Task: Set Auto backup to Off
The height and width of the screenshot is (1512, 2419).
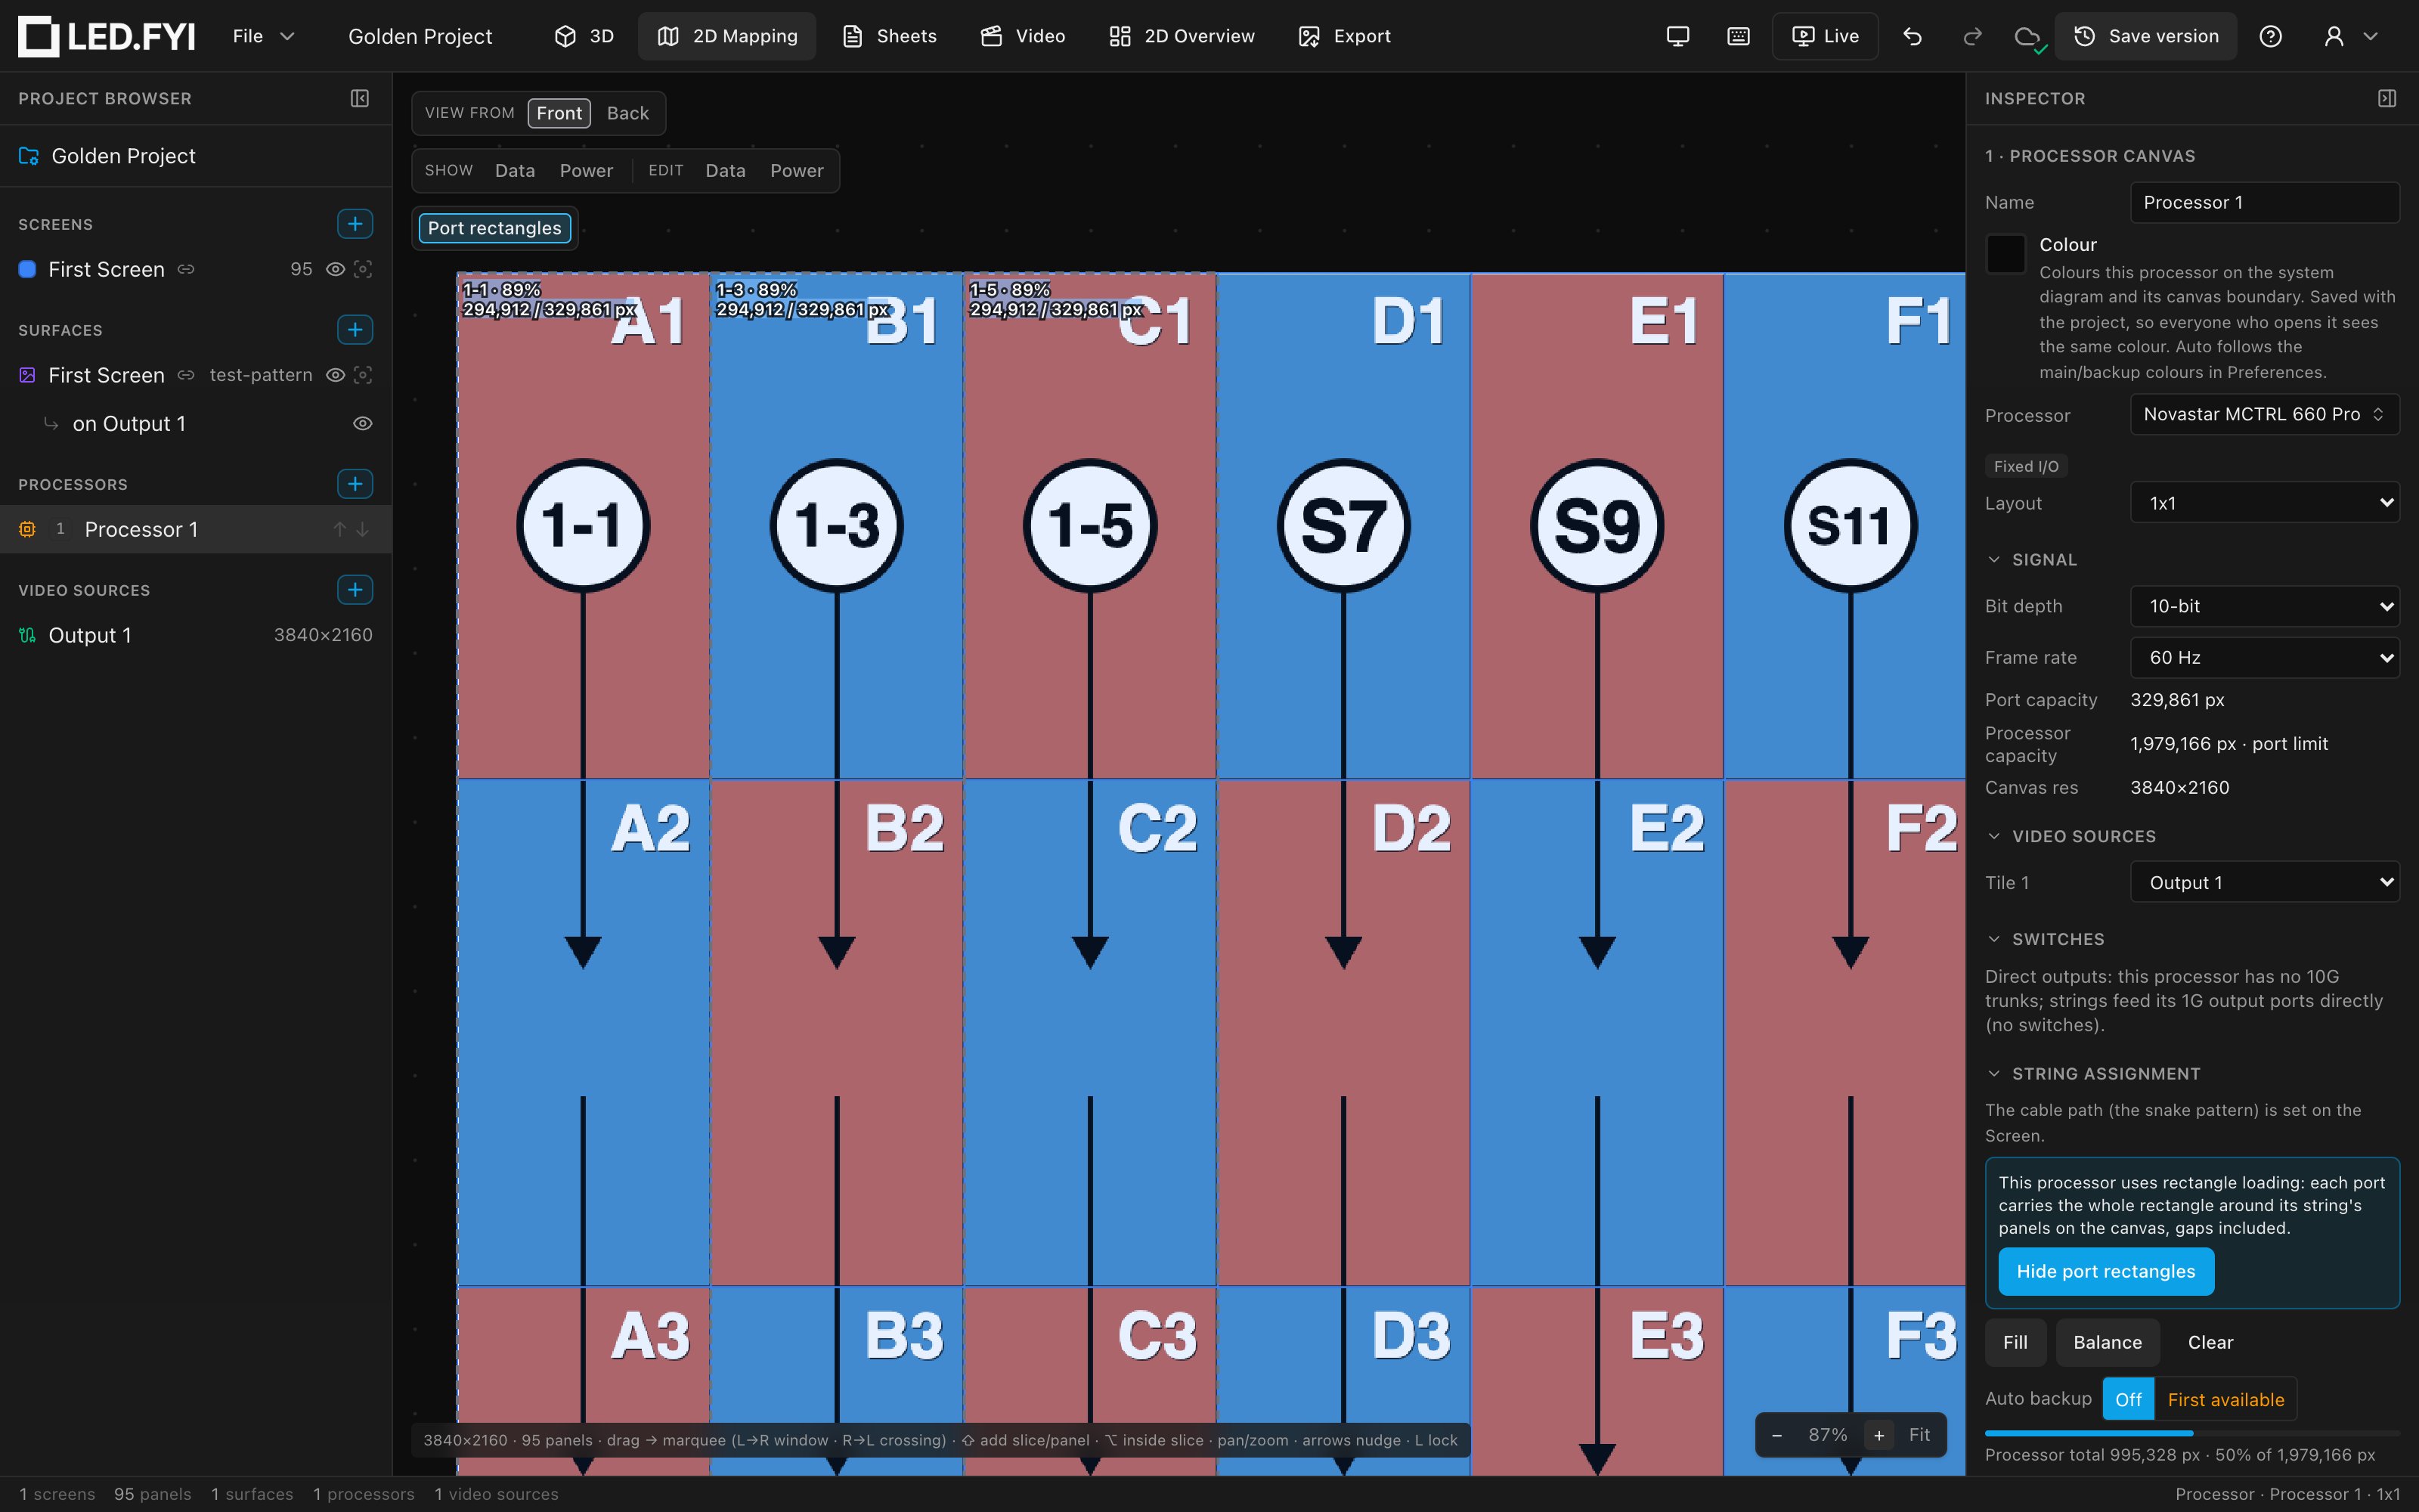Action: click(x=2128, y=1399)
